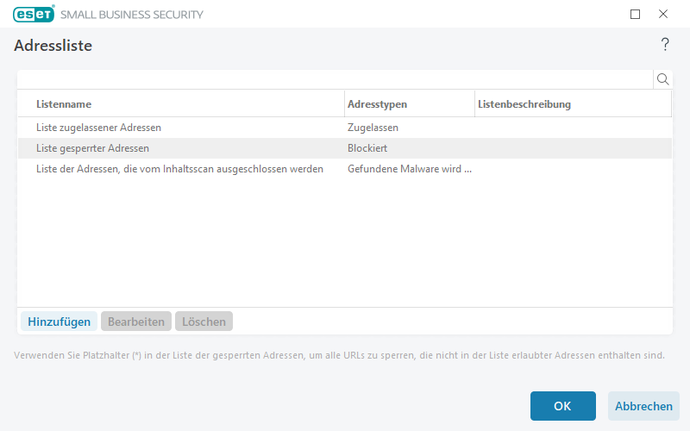This screenshot has height=431, width=690.
Task: Focus the search field above the list
Action: (x=335, y=79)
